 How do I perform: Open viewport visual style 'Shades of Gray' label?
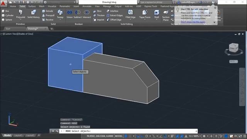pos(25,34)
